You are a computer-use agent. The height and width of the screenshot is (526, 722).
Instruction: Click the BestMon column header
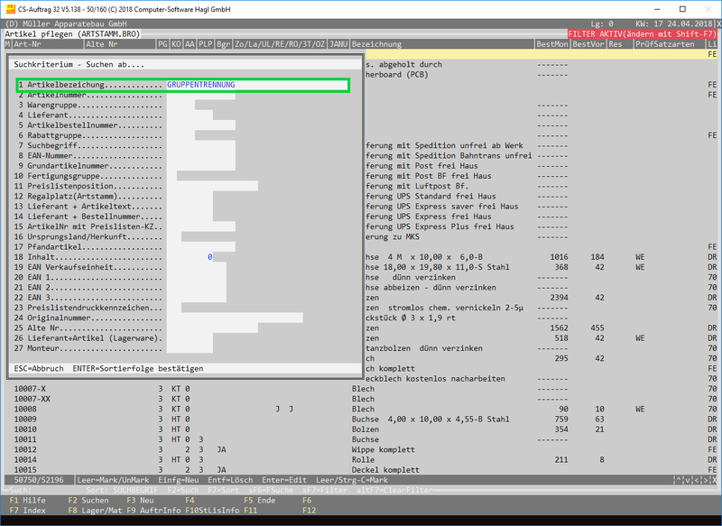pyautogui.click(x=551, y=43)
